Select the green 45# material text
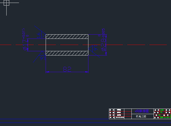 [162, 110]
